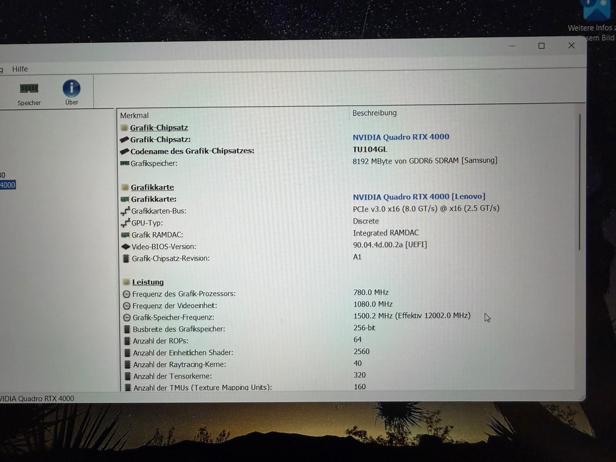Select the 2560 shader count value
Image resolution: width=616 pixels, height=462 pixels.
[362, 352]
